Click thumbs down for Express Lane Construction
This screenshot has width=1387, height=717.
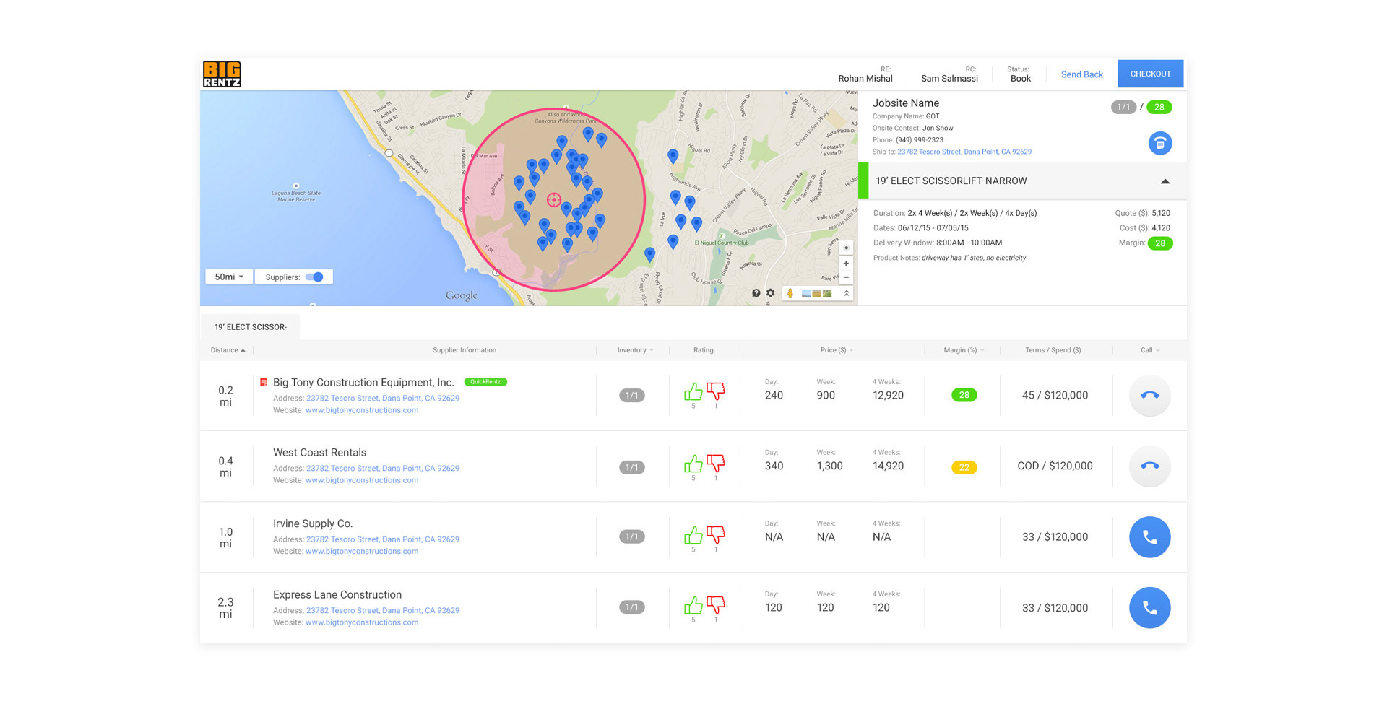716,605
